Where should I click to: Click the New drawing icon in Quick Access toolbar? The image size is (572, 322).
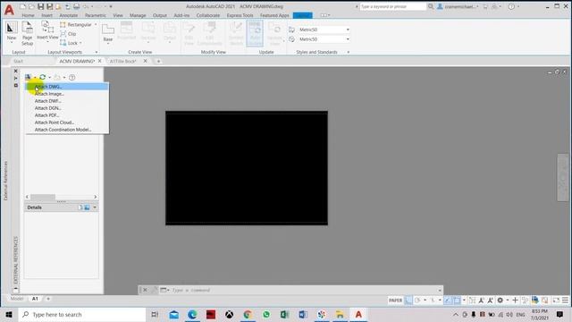coord(23,6)
